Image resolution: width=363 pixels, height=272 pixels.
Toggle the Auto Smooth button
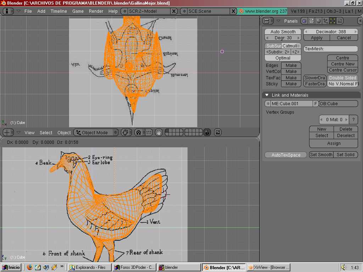(x=283, y=32)
